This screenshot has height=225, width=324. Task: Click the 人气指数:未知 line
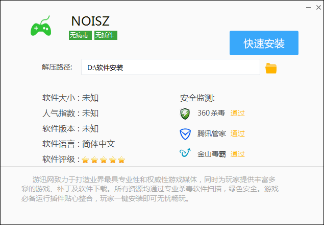[x=70, y=113]
